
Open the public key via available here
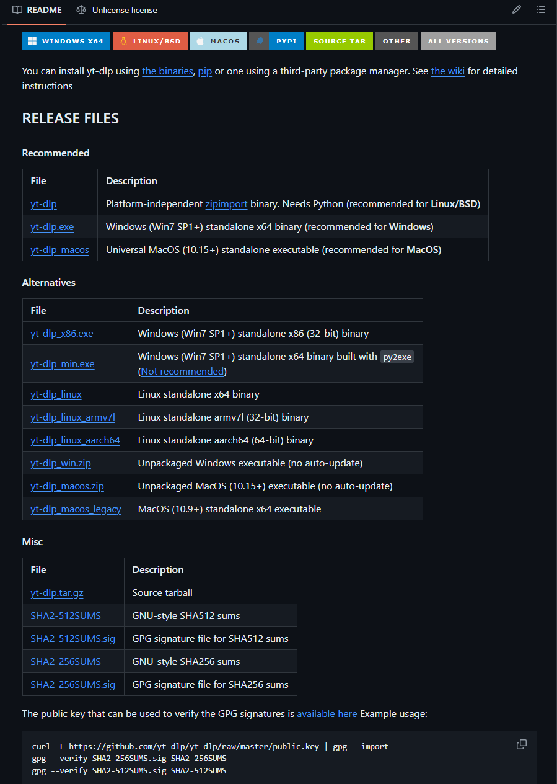point(327,714)
